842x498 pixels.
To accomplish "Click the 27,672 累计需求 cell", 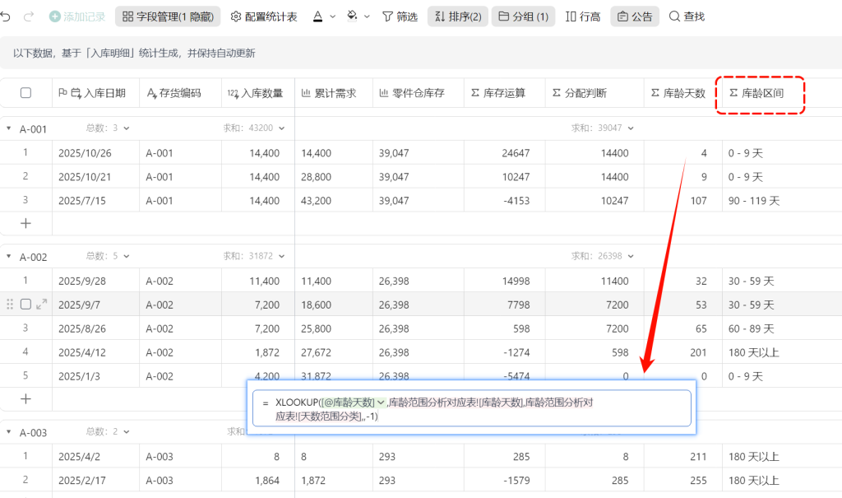I will click(x=334, y=353).
